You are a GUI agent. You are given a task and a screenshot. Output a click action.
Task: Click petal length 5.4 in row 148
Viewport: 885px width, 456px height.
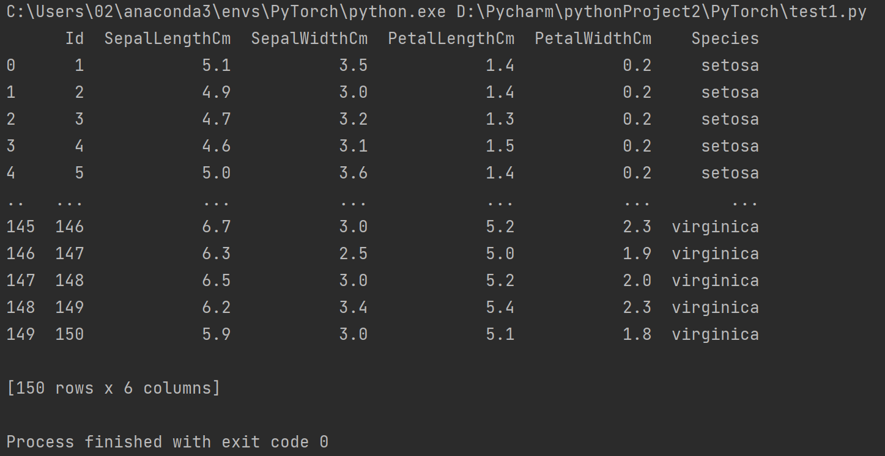[500, 307]
